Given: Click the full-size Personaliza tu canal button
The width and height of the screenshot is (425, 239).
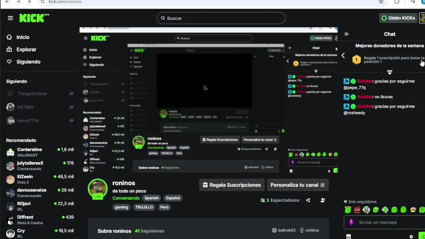Looking at the screenshot, I should (x=298, y=185).
